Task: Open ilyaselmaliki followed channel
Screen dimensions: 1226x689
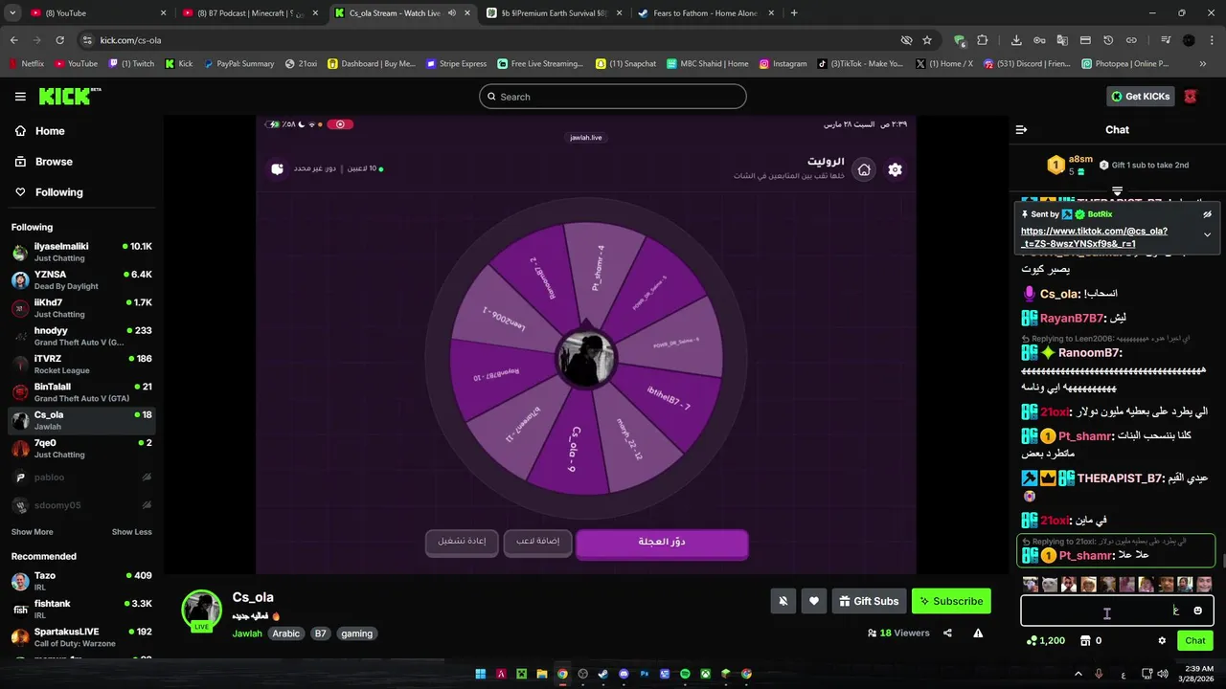Action: coord(81,252)
